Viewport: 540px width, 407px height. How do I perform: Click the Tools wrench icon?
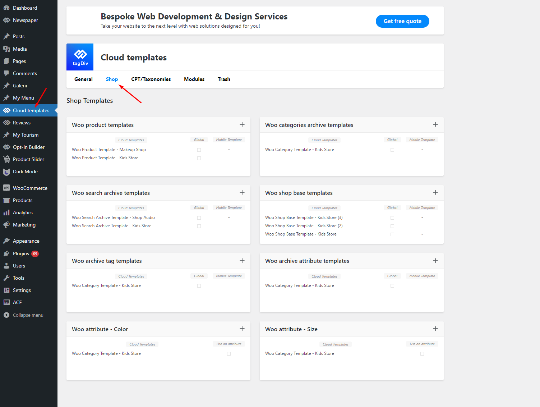6,278
